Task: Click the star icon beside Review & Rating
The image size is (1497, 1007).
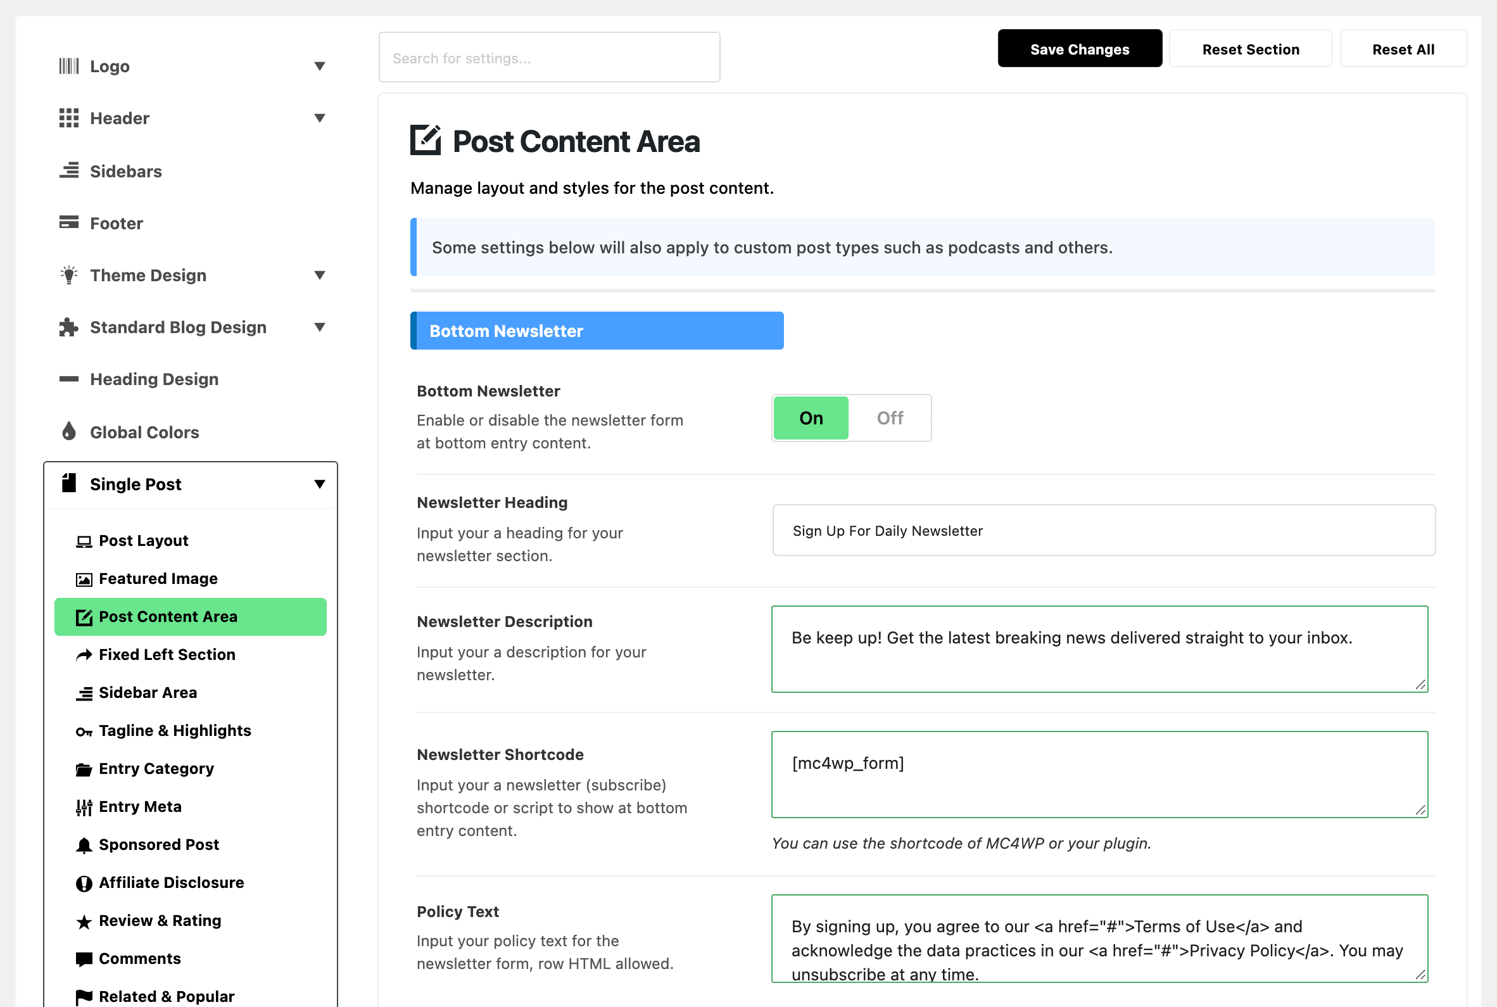Action: tap(84, 921)
